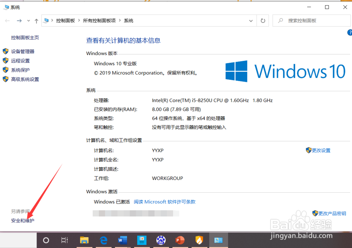
Task: Select 所有控制面板项 in the breadcrumb path
Action: tap(100, 21)
